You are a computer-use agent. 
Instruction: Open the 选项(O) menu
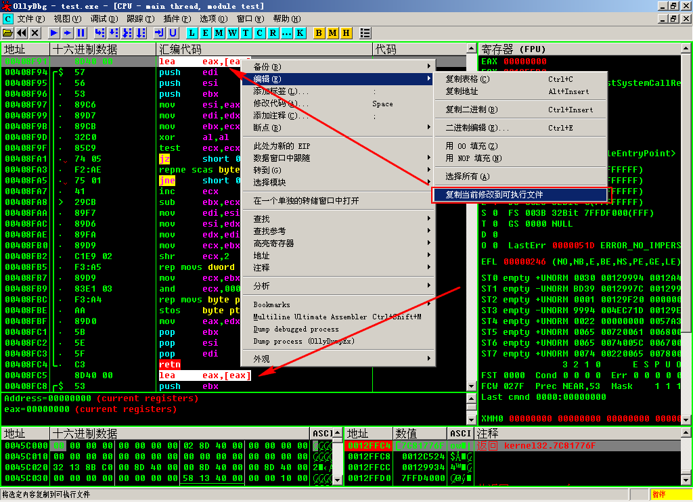[x=213, y=18]
